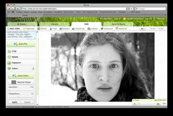This screenshot has width=173, height=116.
Task: Open the Stickers section
Action: (64, 29)
